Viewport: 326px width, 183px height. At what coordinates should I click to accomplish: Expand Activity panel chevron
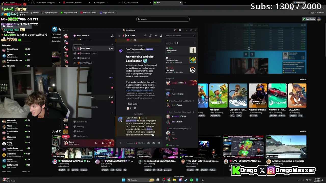pyautogui.click(x=195, y=43)
